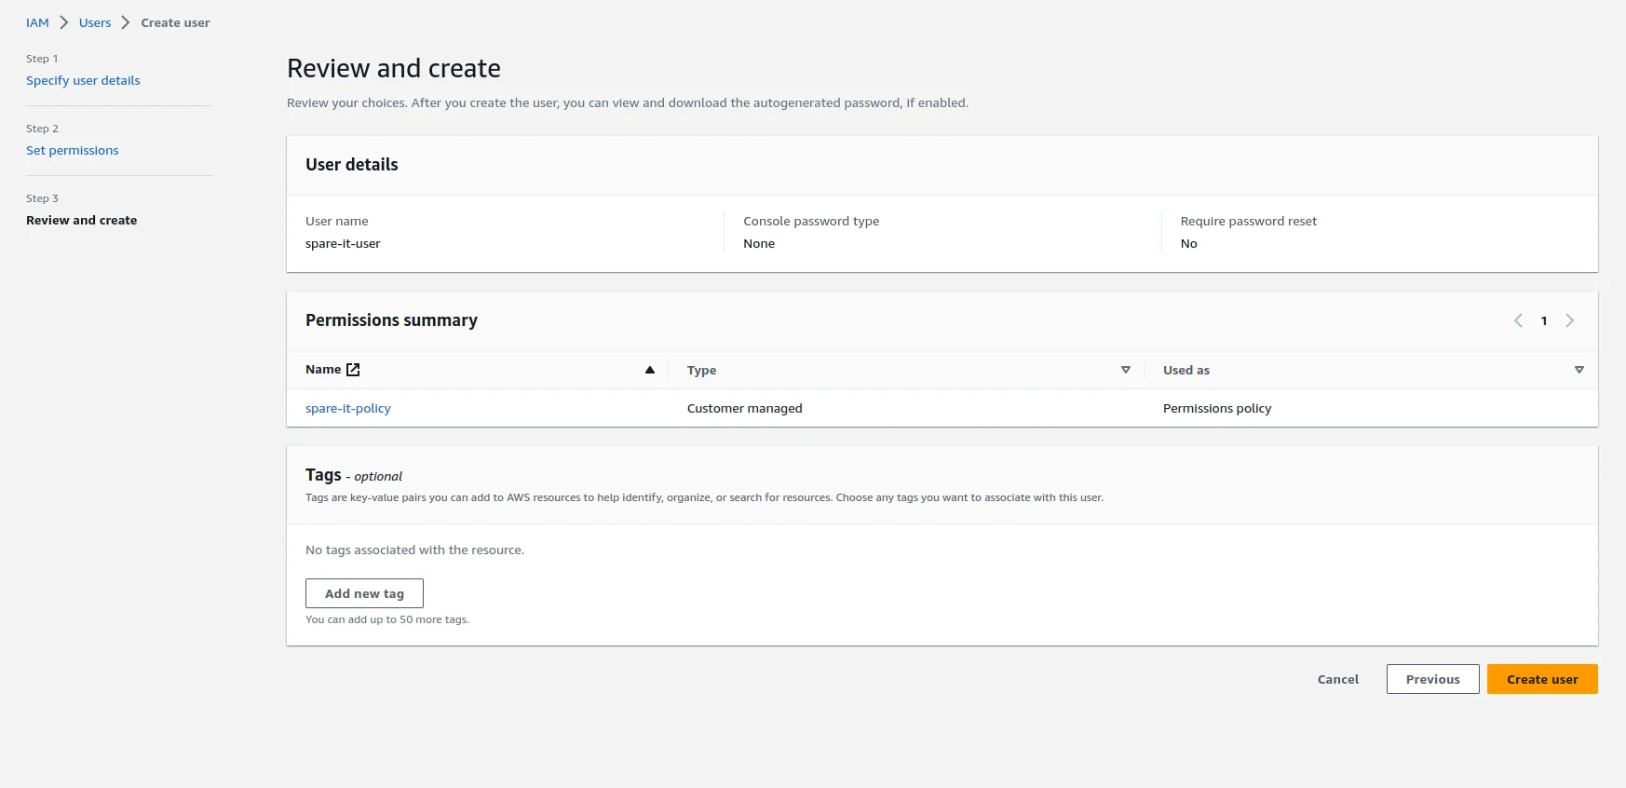Open the Type column sort dropdown arrow
Viewport: 1626px width, 788px height.
coord(1125,370)
